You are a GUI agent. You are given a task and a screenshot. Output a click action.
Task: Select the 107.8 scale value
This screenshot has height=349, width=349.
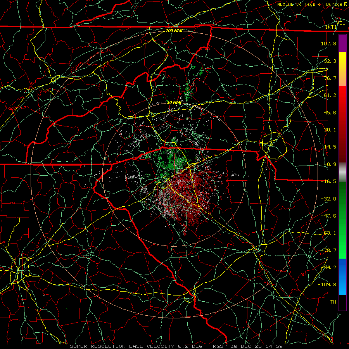pos(328,43)
